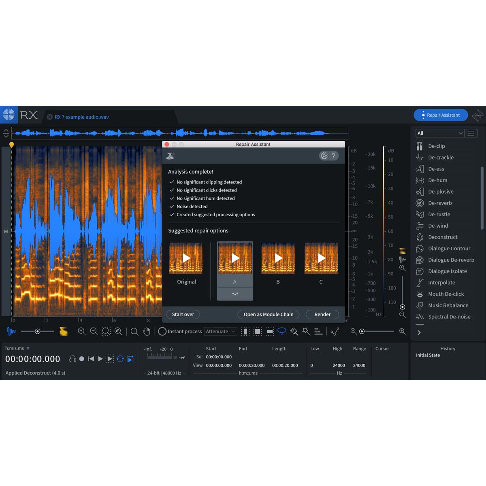The image size is (486, 486).
Task: Toggle playhead follows playback button
Action: (131, 359)
